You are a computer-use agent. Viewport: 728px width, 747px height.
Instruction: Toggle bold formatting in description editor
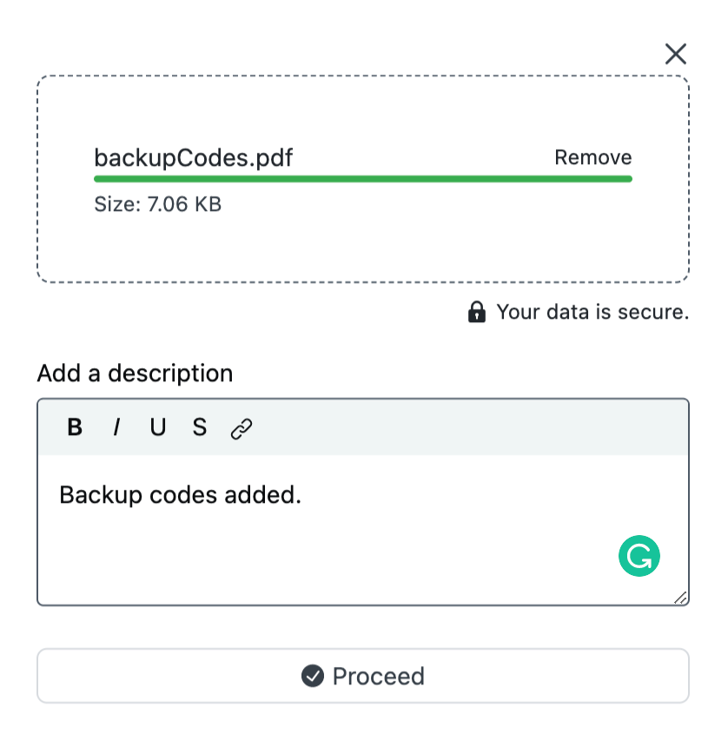tap(75, 427)
